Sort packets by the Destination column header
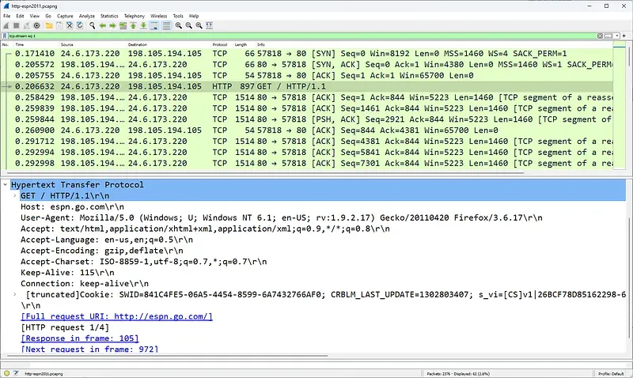The width and height of the screenshot is (633, 378). point(138,45)
